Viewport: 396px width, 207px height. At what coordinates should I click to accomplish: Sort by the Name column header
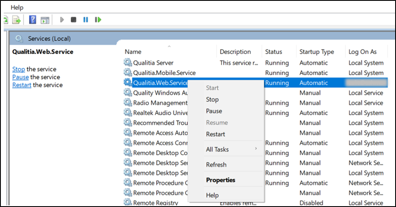(x=133, y=52)
